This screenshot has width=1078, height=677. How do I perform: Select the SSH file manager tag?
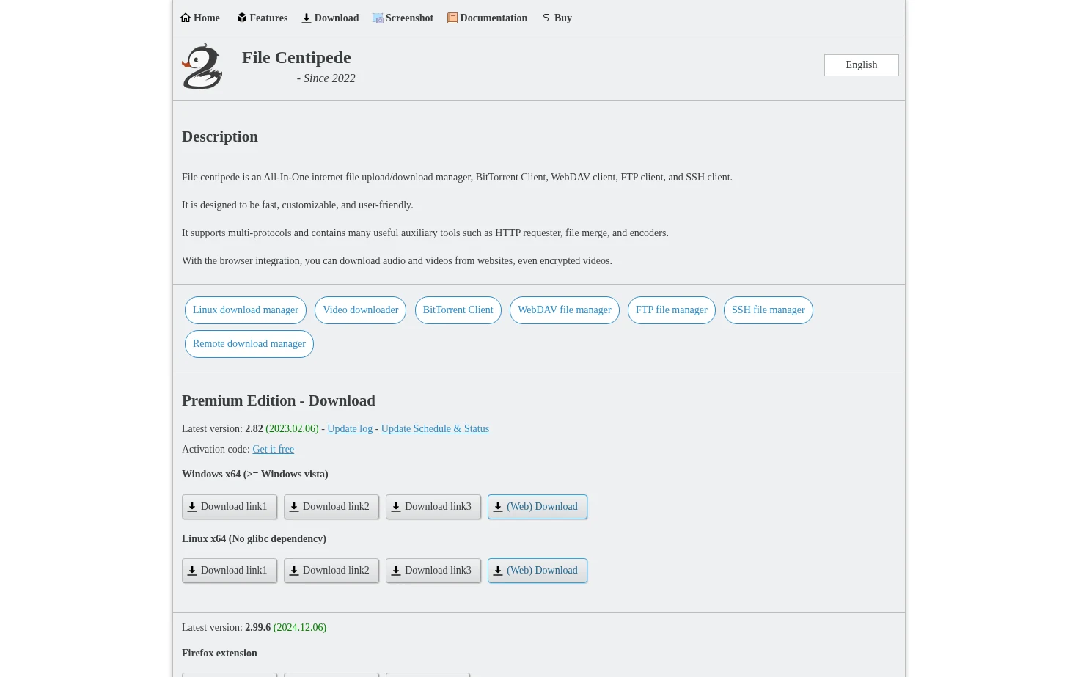769,310
